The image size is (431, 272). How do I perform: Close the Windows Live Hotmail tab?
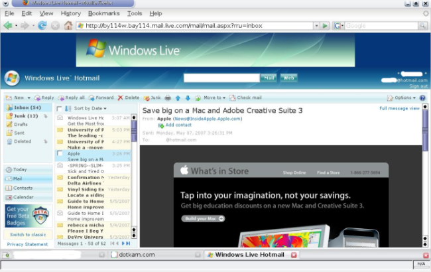[x=294, y=255]
